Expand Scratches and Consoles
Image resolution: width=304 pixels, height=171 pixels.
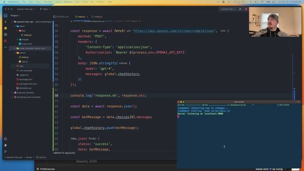point(12,97)
